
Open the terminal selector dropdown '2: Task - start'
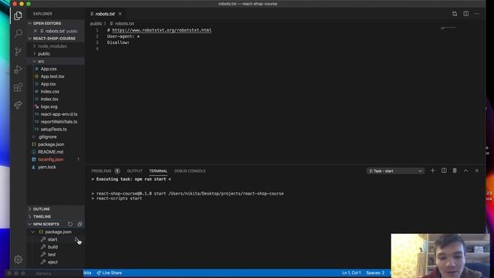tap(395, 171)
